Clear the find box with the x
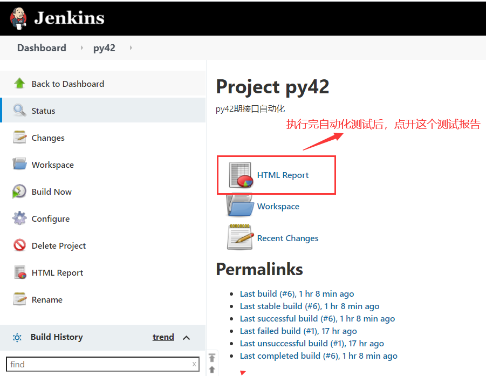486x376 pixels. point(194,364)
